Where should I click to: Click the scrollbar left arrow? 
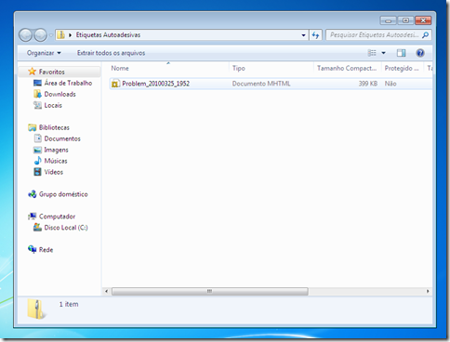point(106,291)
